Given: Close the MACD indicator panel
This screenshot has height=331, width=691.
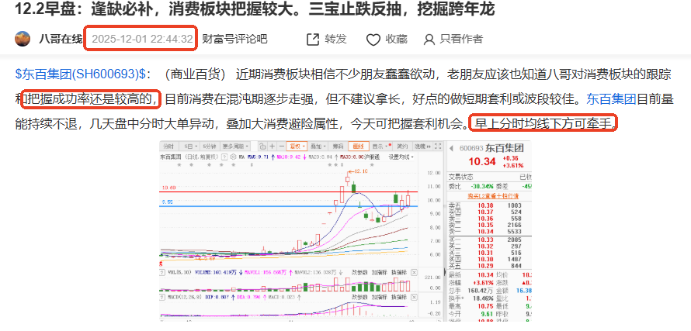Looking at the screenshot, I should 414,297.
